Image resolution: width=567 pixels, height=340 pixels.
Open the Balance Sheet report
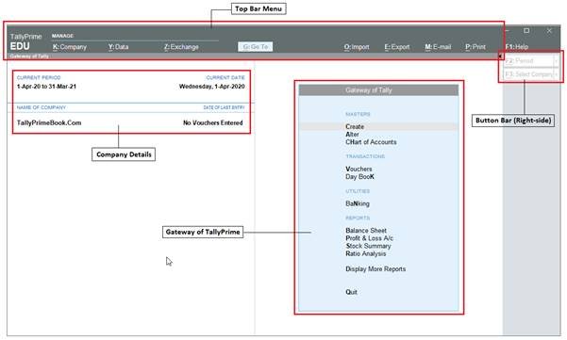366,230
